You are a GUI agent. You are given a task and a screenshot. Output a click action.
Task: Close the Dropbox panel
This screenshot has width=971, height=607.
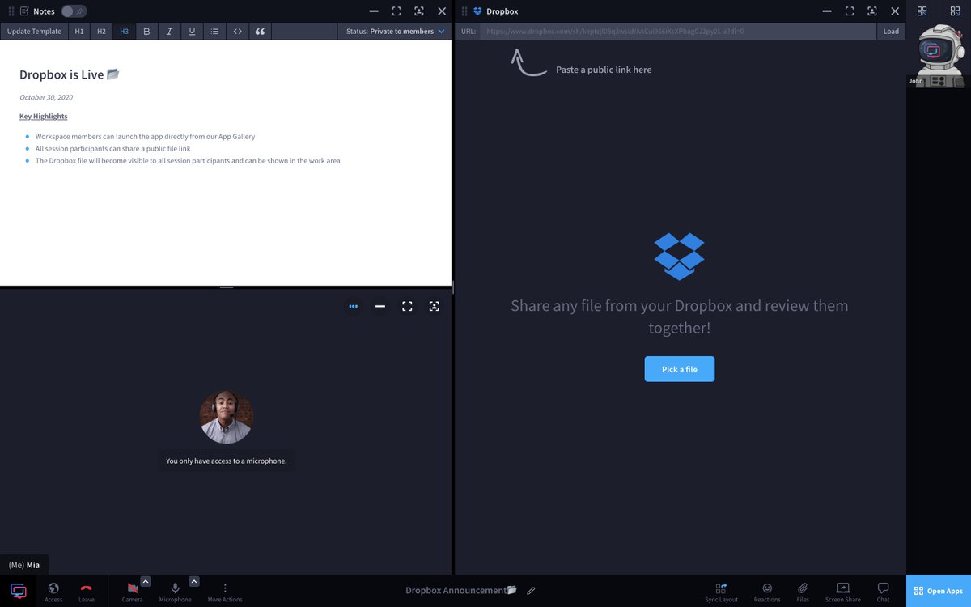click(x=894, y=11)
